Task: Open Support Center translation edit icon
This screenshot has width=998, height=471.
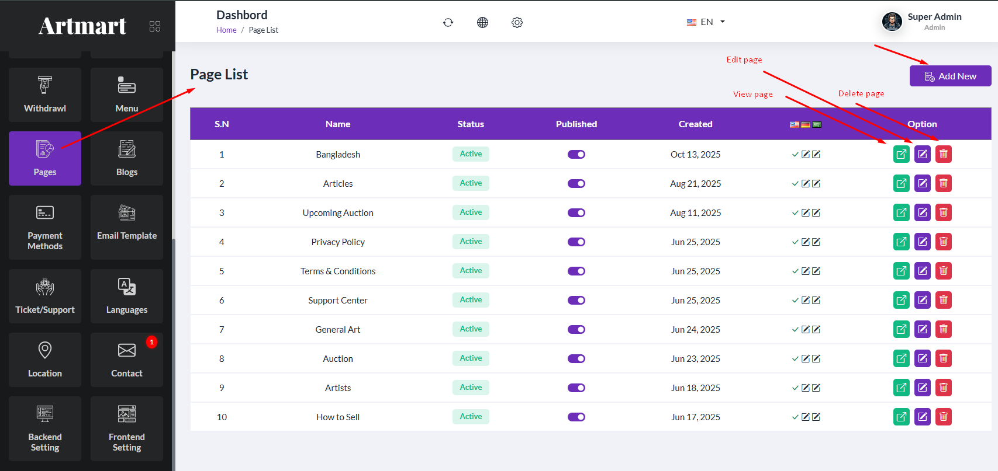Action: (806, 300)
